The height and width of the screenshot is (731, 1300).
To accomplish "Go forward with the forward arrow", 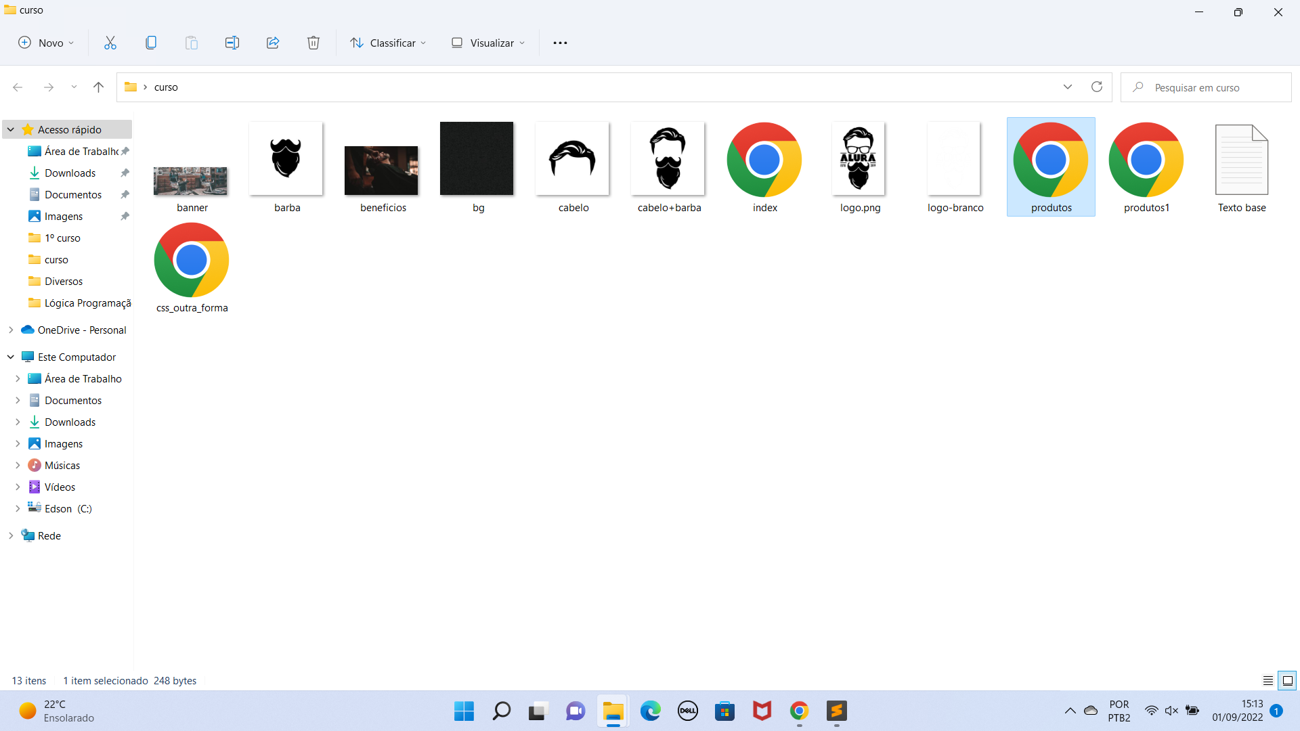I will click(49, 87).
